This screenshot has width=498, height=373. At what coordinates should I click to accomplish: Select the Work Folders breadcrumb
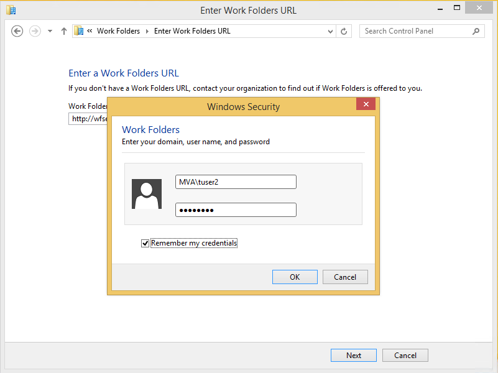point(118,31)
